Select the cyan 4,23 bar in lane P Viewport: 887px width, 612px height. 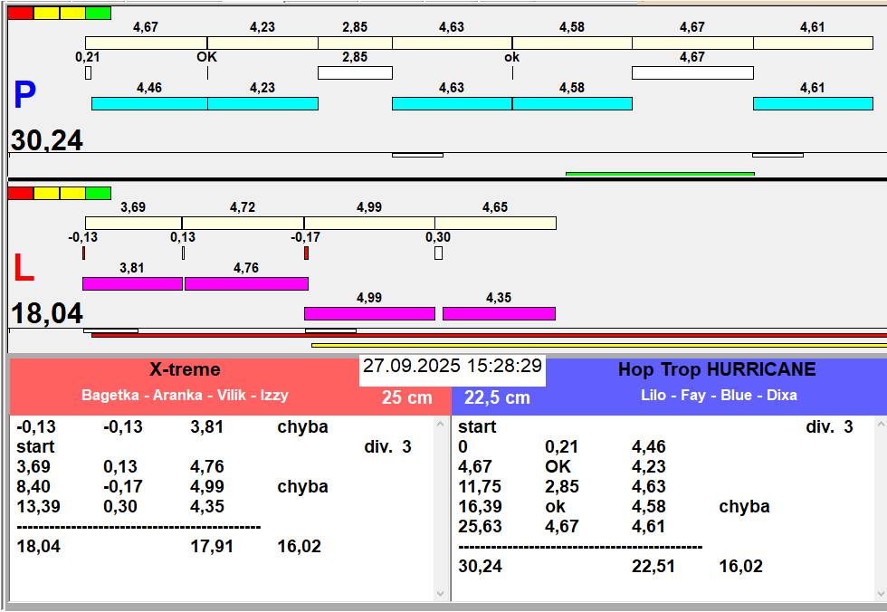(263, 103)
